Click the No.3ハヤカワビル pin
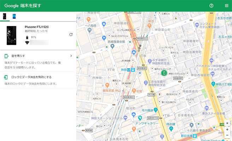The height and width of the screenshot is (141, 232). click(109, 36)
